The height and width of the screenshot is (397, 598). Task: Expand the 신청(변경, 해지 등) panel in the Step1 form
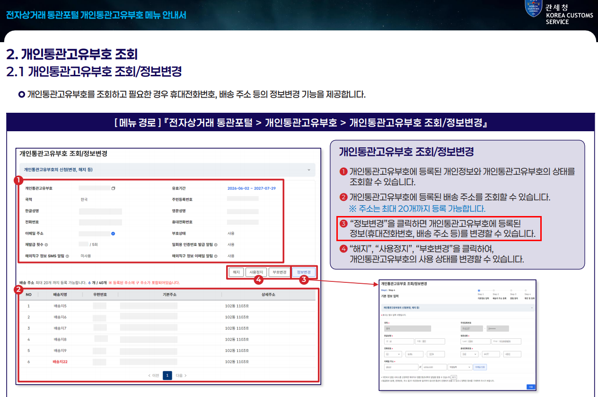(458, 308)
